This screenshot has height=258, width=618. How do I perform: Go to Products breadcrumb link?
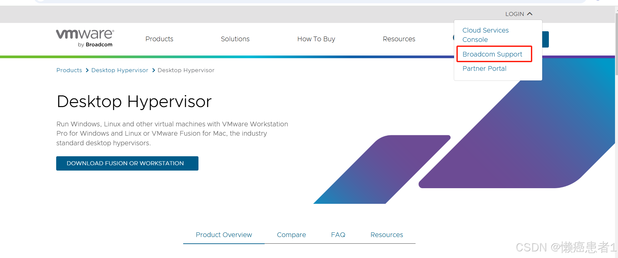click(x=69, y=70)
